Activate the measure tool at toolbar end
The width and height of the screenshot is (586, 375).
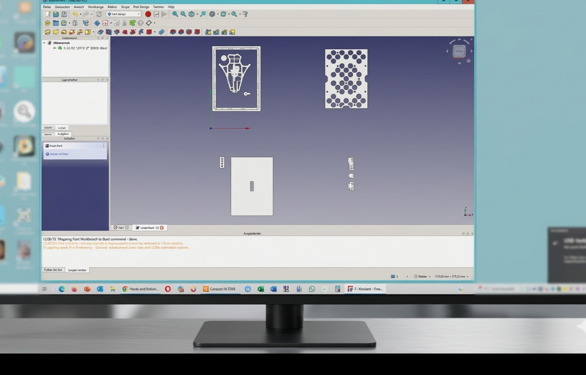(x=245, y=14)
